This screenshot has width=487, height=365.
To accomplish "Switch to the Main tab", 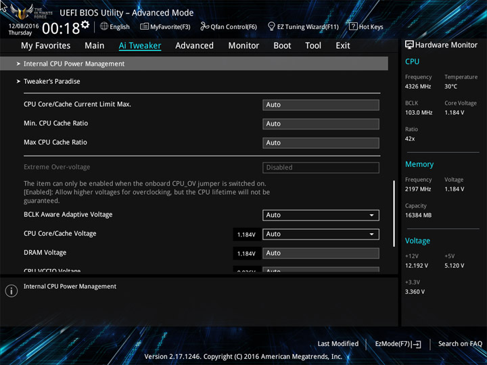I will pos(95,46).
